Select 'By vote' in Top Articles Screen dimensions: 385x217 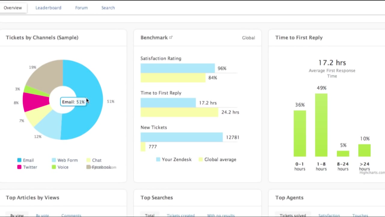coord(42,215)
